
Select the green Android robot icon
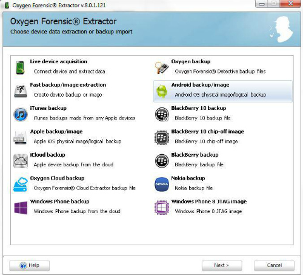coord(162,91)
